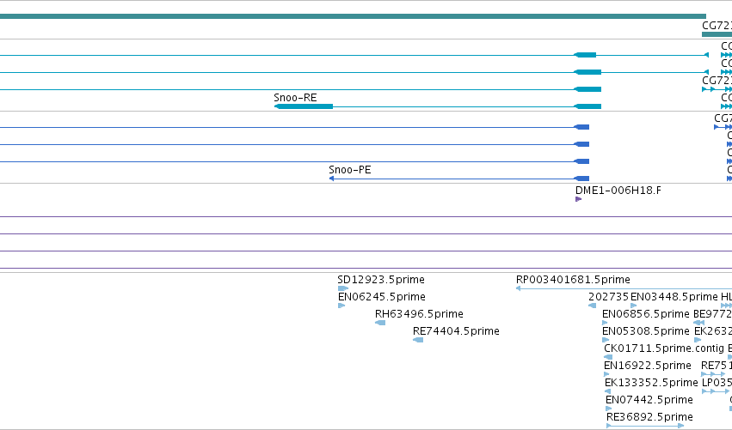Click the RE74404.5prime EST label
732x430 pixels.
[x=456, y=331]
